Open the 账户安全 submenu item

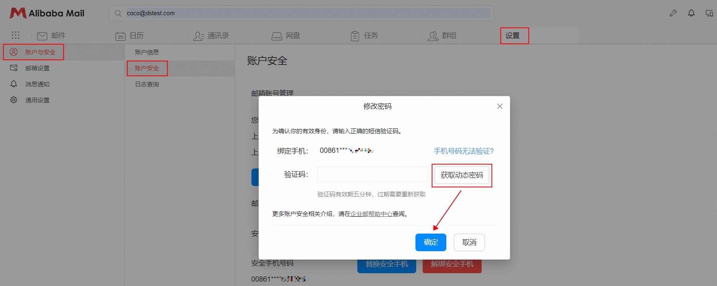[147, 68]
